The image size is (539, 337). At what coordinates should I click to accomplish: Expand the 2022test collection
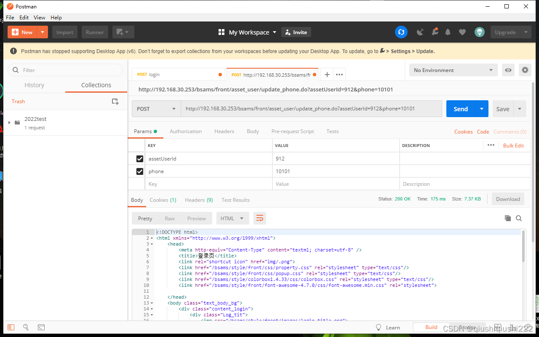point(9,123)
